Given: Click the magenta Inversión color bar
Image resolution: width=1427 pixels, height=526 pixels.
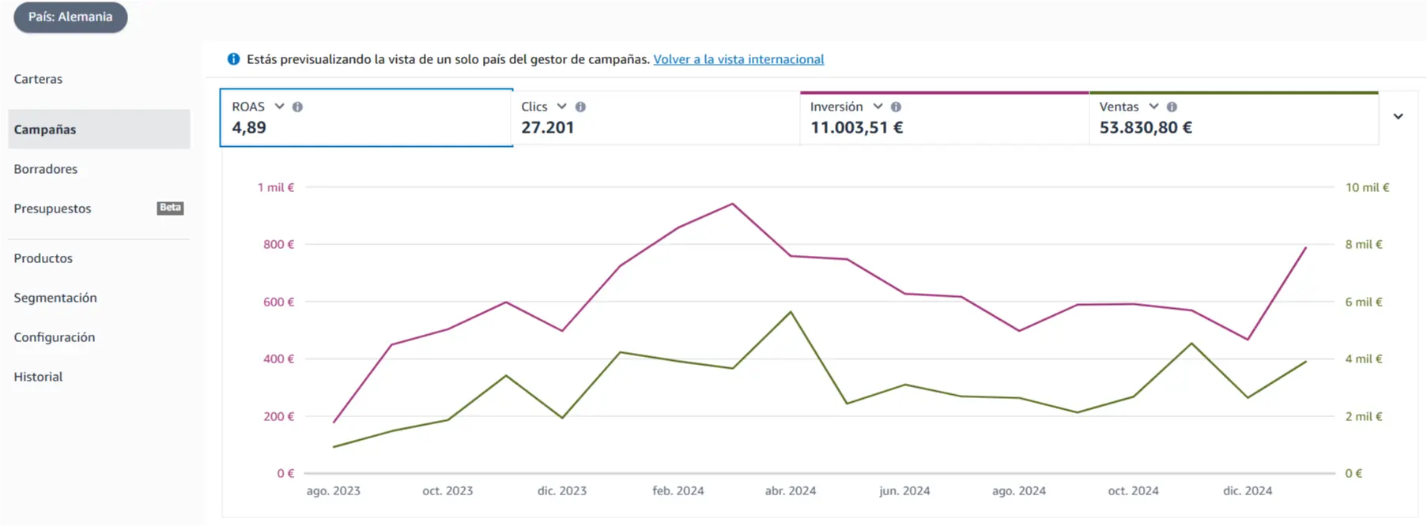Looking at the screenshot, I should 945,92.
